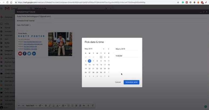Viewport: 209px width, 110px height.
Task: Open the Important folder
Action: pyautogui.click(x=8, y=35)
